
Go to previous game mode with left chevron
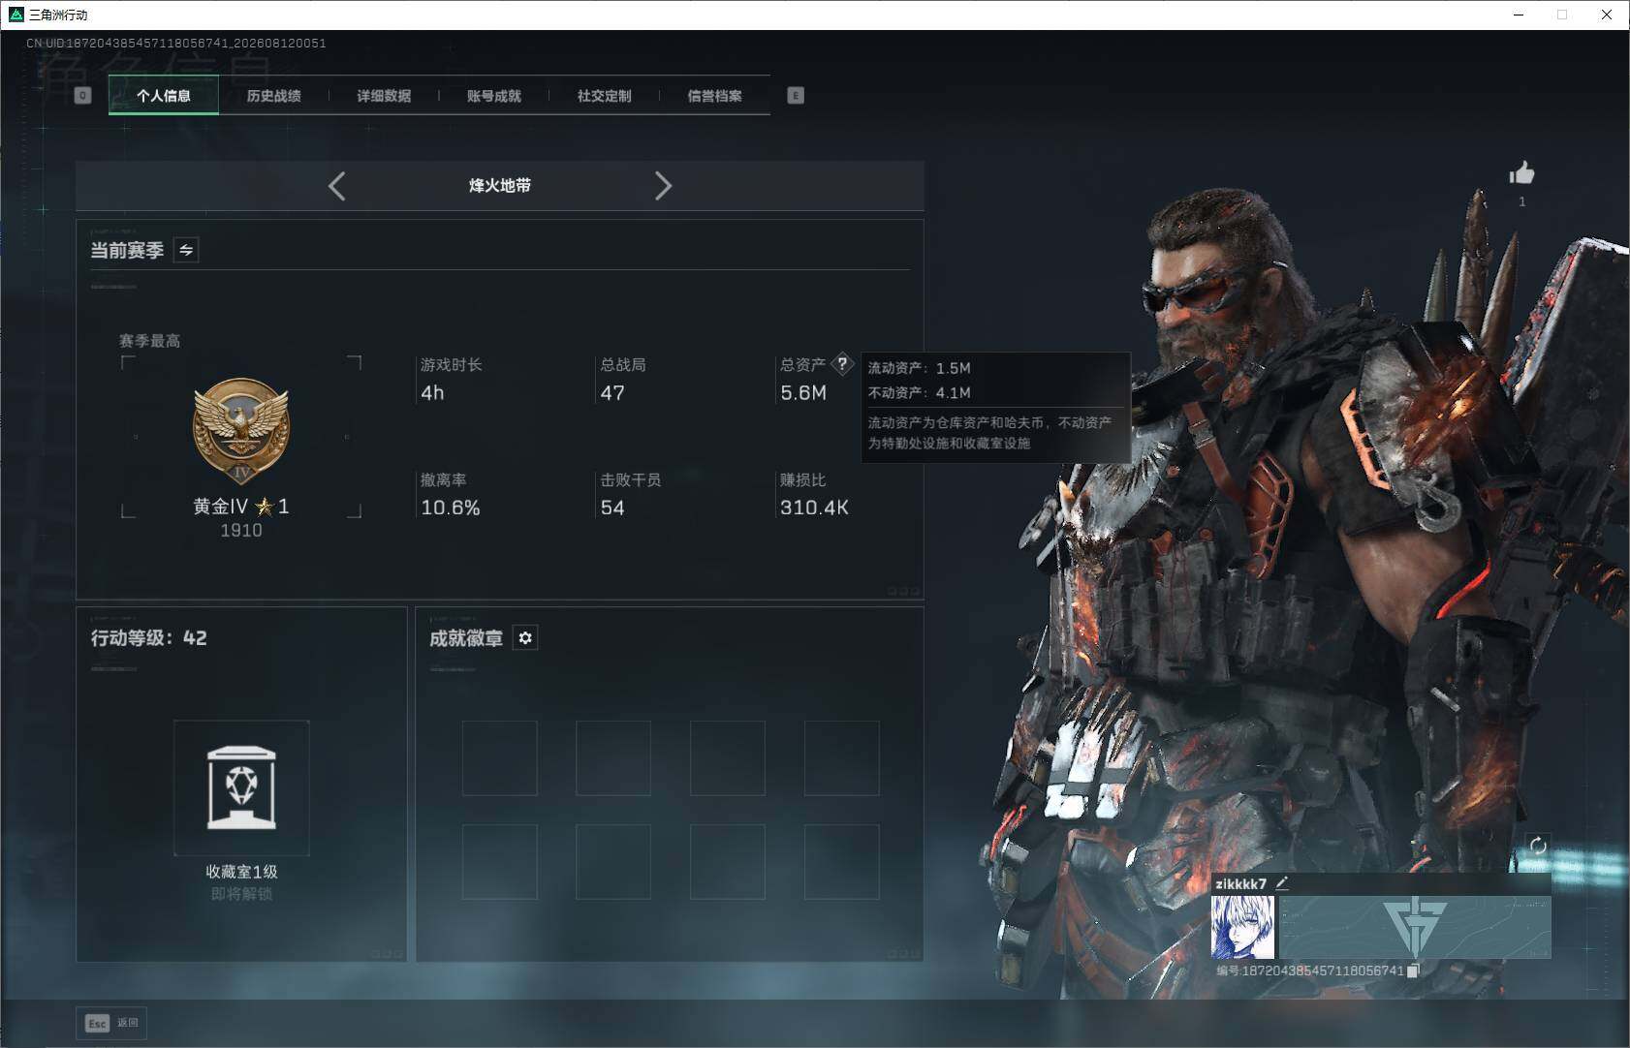tap(336, 186)
